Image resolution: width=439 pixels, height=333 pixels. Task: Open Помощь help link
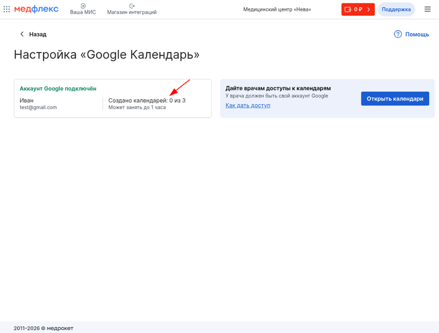pos(411,34)
